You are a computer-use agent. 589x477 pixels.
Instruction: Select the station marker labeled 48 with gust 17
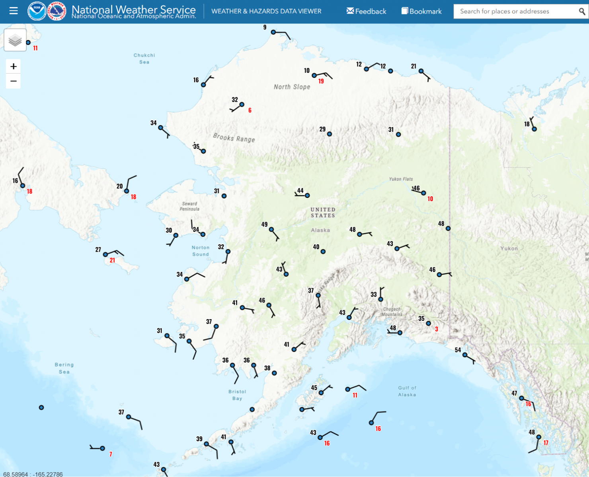(538, 437)
